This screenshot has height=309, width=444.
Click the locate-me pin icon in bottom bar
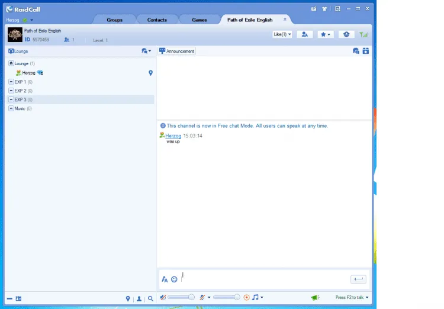(x=128, y=298)
